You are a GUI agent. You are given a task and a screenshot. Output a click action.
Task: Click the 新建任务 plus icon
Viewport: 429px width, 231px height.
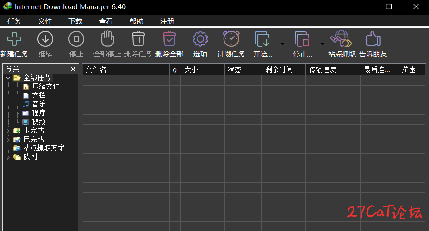pos(14,39)
